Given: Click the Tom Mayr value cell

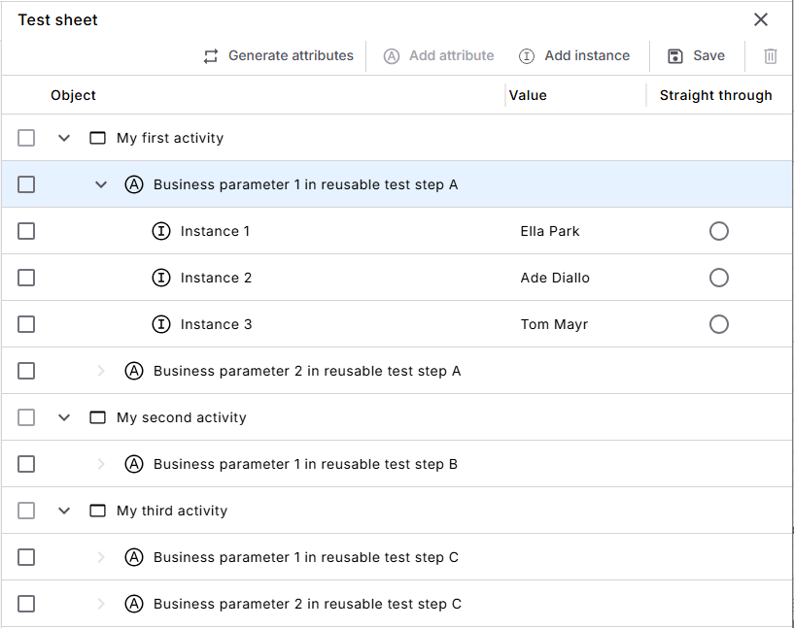Looking at the screenshot, I should [x=554, y=324].
